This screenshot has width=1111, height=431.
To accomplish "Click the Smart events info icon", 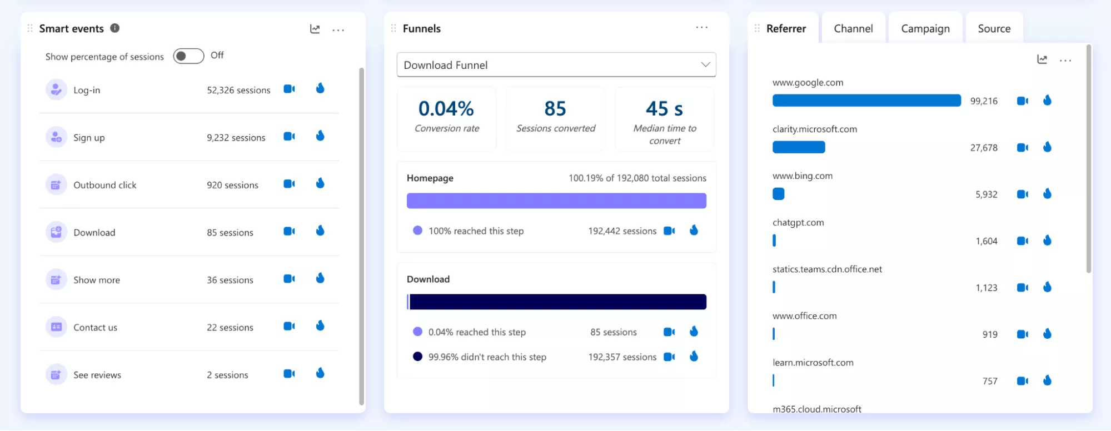I will [x=115, y=28].
